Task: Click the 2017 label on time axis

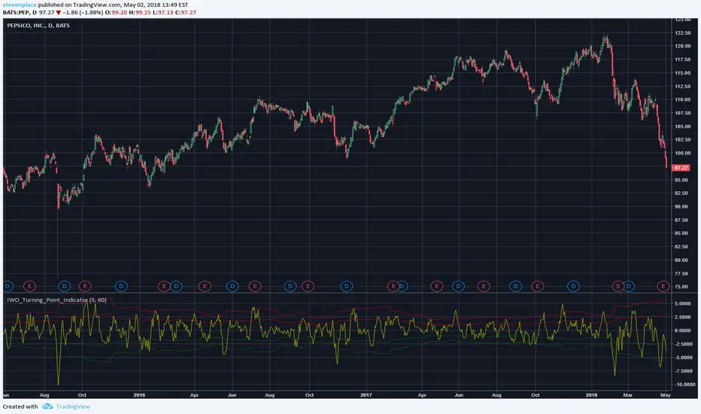Action: [366, 395]
